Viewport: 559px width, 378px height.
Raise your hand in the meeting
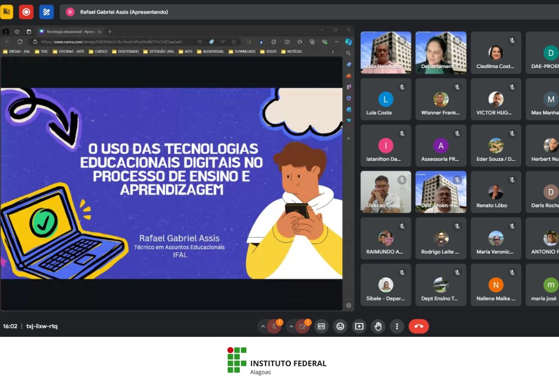[x=378, y=326]
